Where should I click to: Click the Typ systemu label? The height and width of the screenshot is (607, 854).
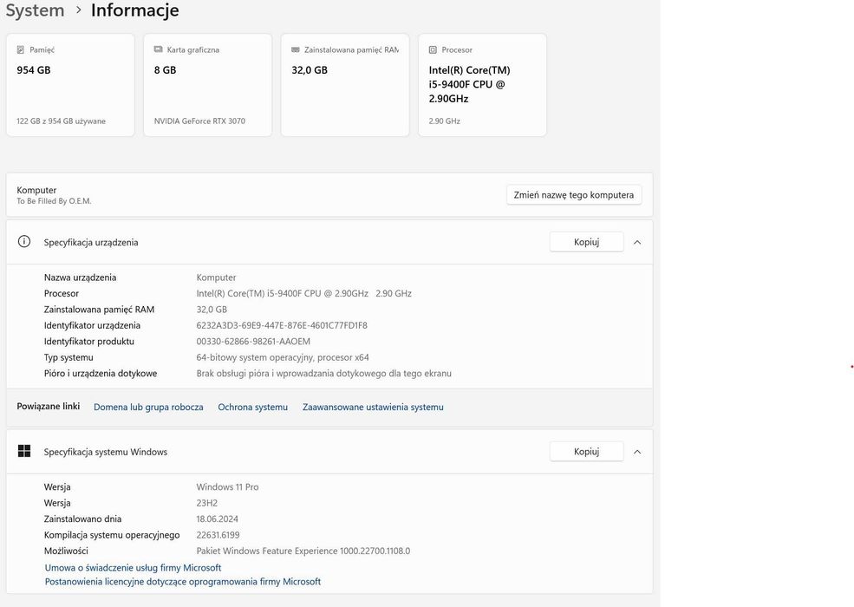[68, 357]
